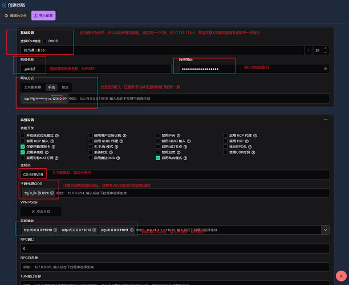Focus the 主机名 field containing CD-SERVER
349x285 pixels.
(x=175, y=174)
